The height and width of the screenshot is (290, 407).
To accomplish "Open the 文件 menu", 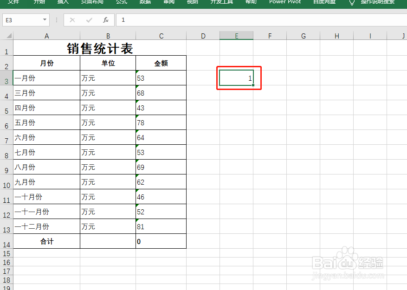I will (x=13, y=3).
